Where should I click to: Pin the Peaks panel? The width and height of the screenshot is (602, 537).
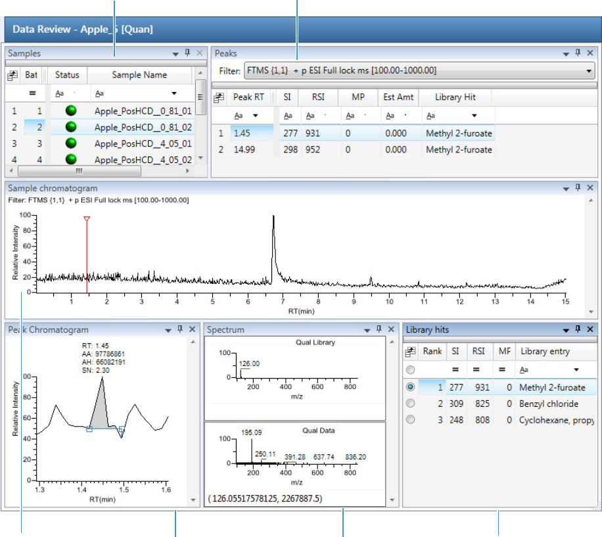(x=578, y=53)
